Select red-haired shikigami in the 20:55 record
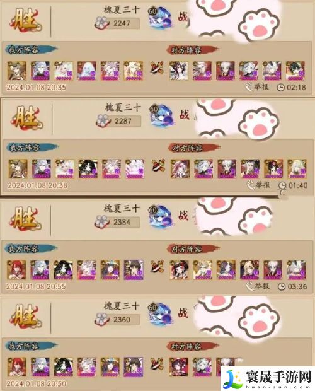This screenshot has width=315, height=391. [16, 270]
